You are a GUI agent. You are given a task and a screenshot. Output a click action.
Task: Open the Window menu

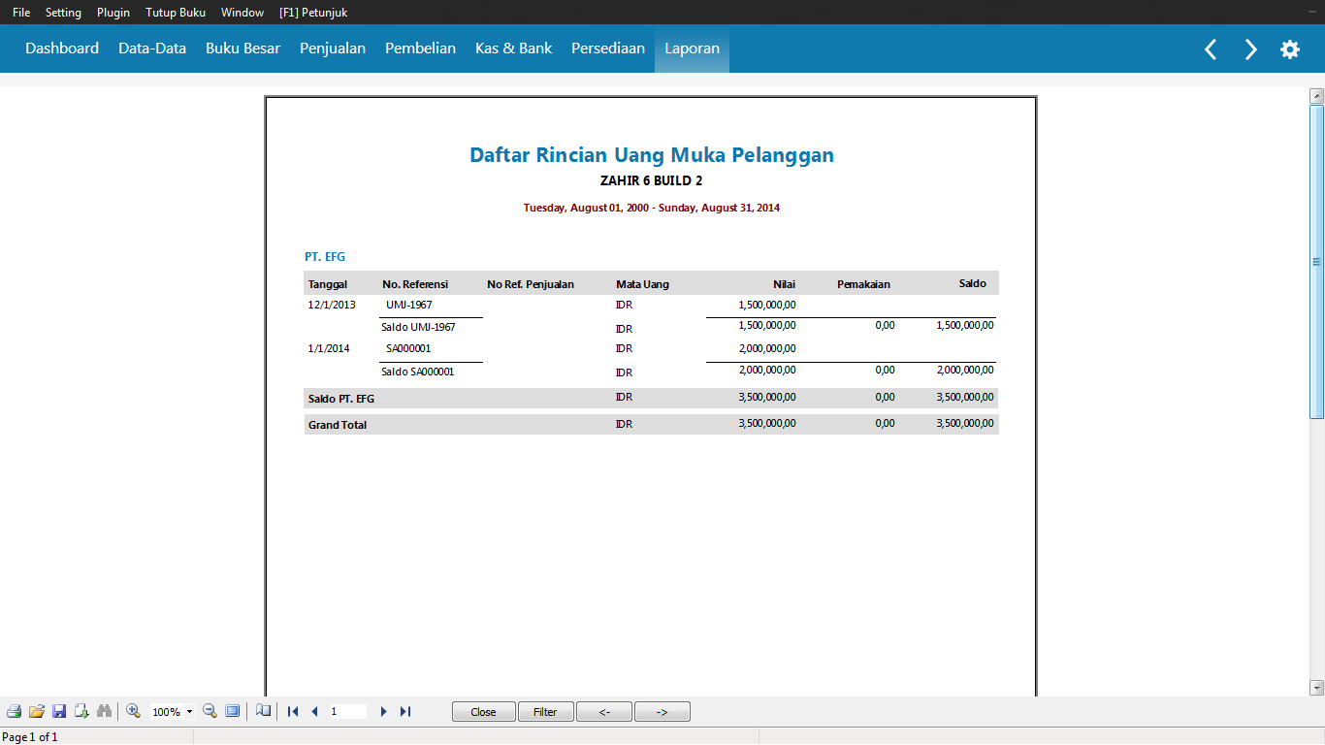coord(242,13)
